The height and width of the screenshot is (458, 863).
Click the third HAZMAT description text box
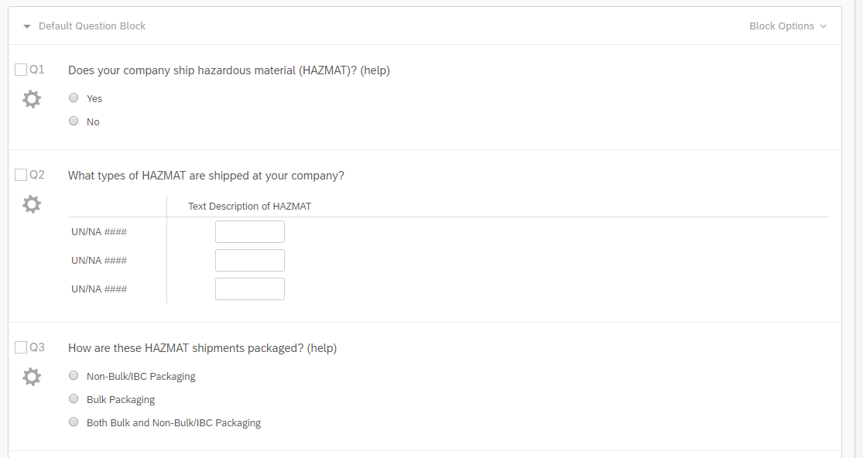(249, 289)
